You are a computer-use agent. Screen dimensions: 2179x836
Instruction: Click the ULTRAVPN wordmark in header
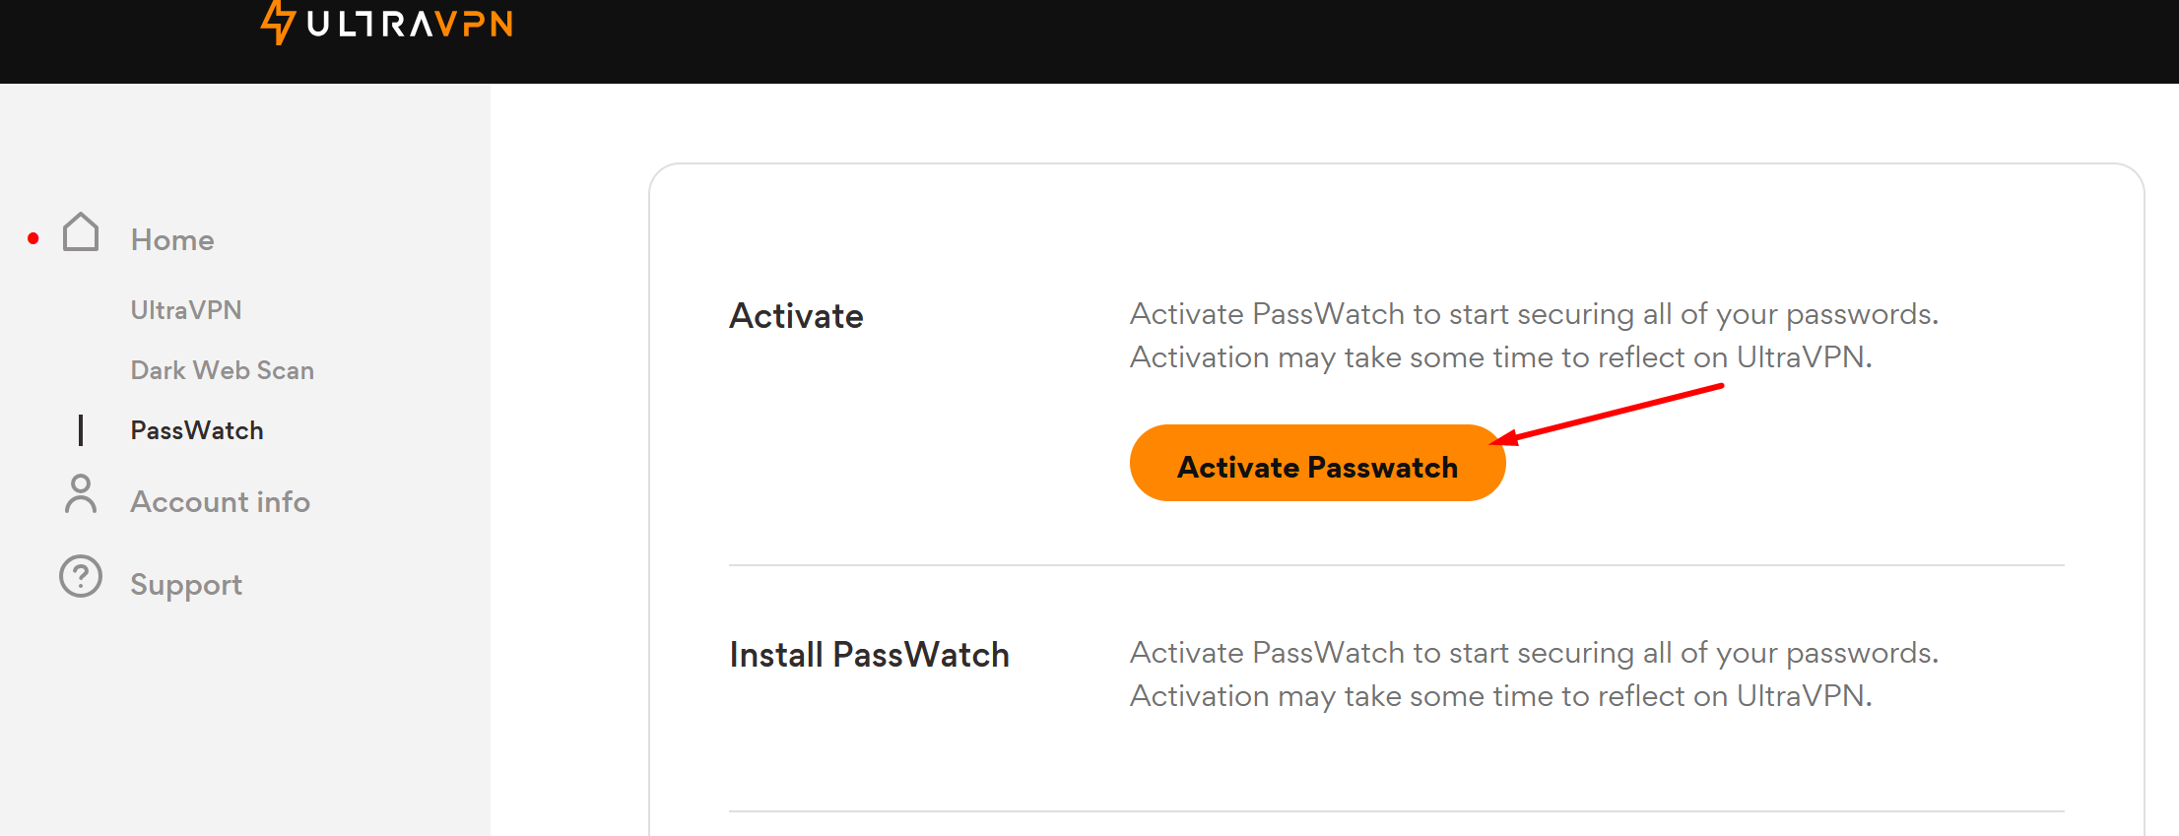(410, 24)
